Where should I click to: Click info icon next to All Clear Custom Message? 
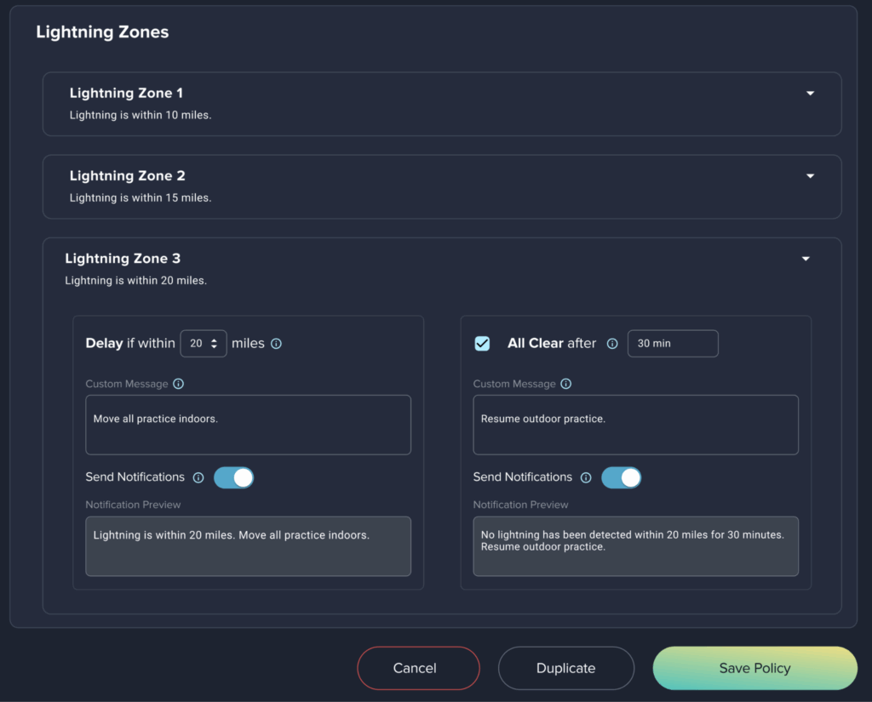point(565,384)
